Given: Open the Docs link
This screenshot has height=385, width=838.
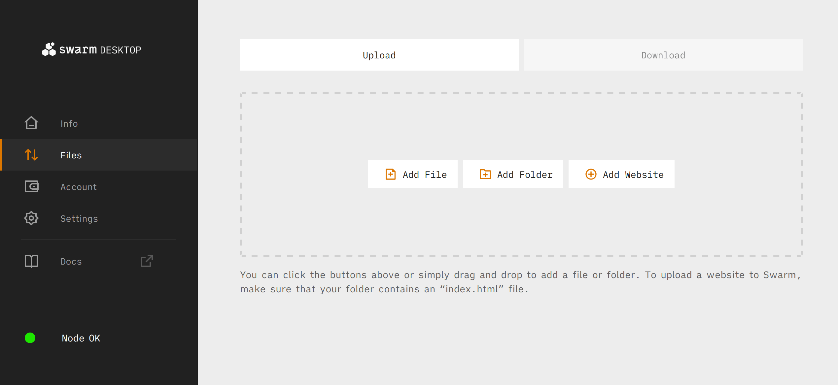Looking at the screenshot, I should pyautogui.click(x=71, y=262).
